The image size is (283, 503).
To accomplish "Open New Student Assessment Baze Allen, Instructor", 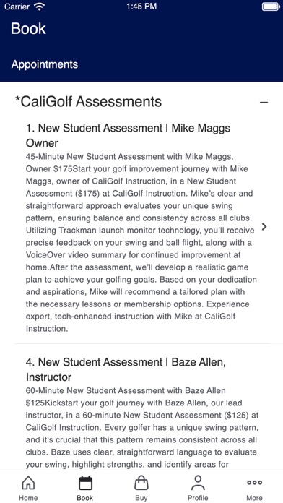I will click(x=126, y=369).
